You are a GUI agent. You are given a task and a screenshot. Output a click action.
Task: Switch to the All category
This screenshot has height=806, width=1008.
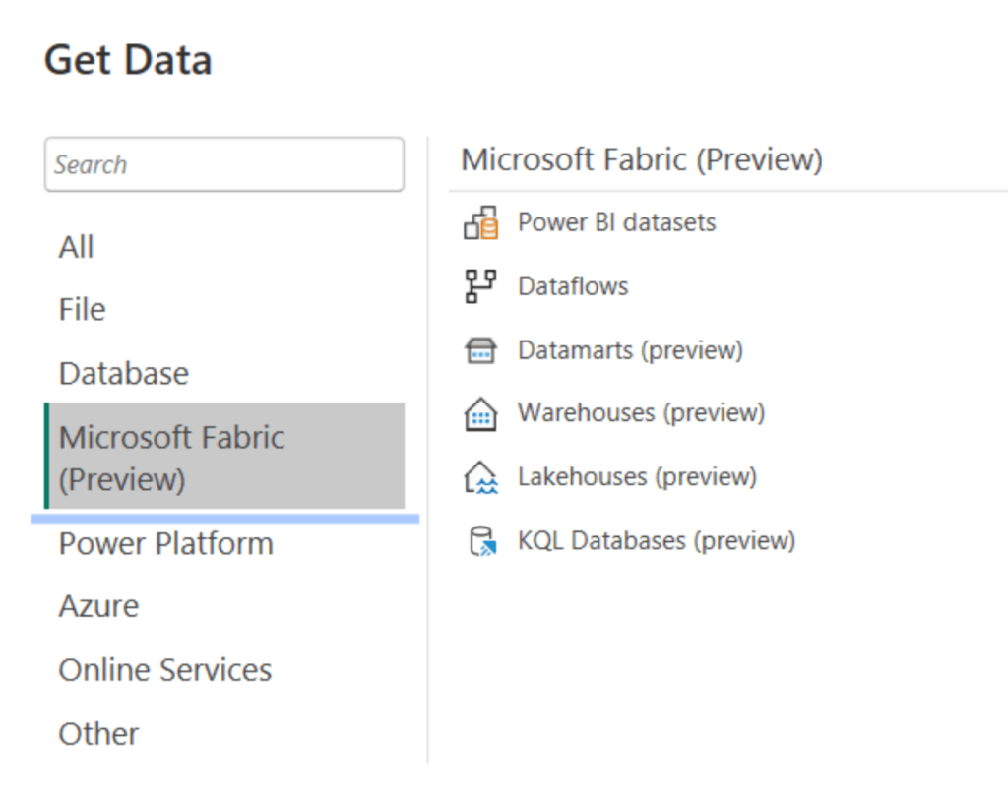click(x=77, y=247)
